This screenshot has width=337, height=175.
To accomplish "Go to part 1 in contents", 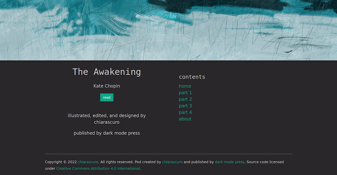I will 185,93.
